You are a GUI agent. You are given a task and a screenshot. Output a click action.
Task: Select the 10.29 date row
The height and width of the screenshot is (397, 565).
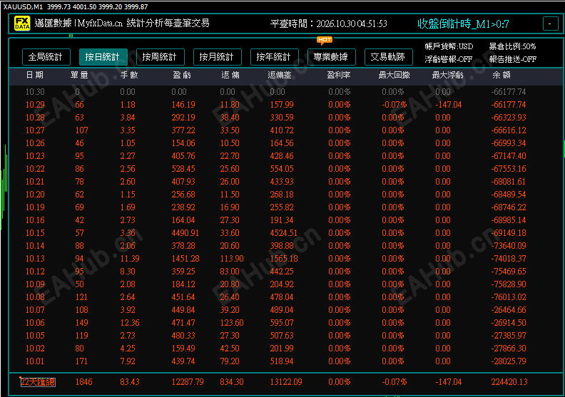(x=285, y=105)
